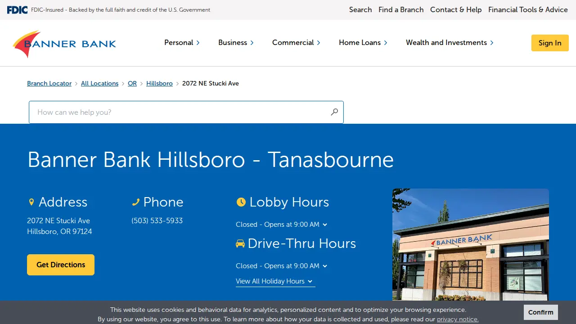The height and width of the screenshot is (324, 576).
Task: Click the Banner Bank logo
Action: click(x=64, y=44)
